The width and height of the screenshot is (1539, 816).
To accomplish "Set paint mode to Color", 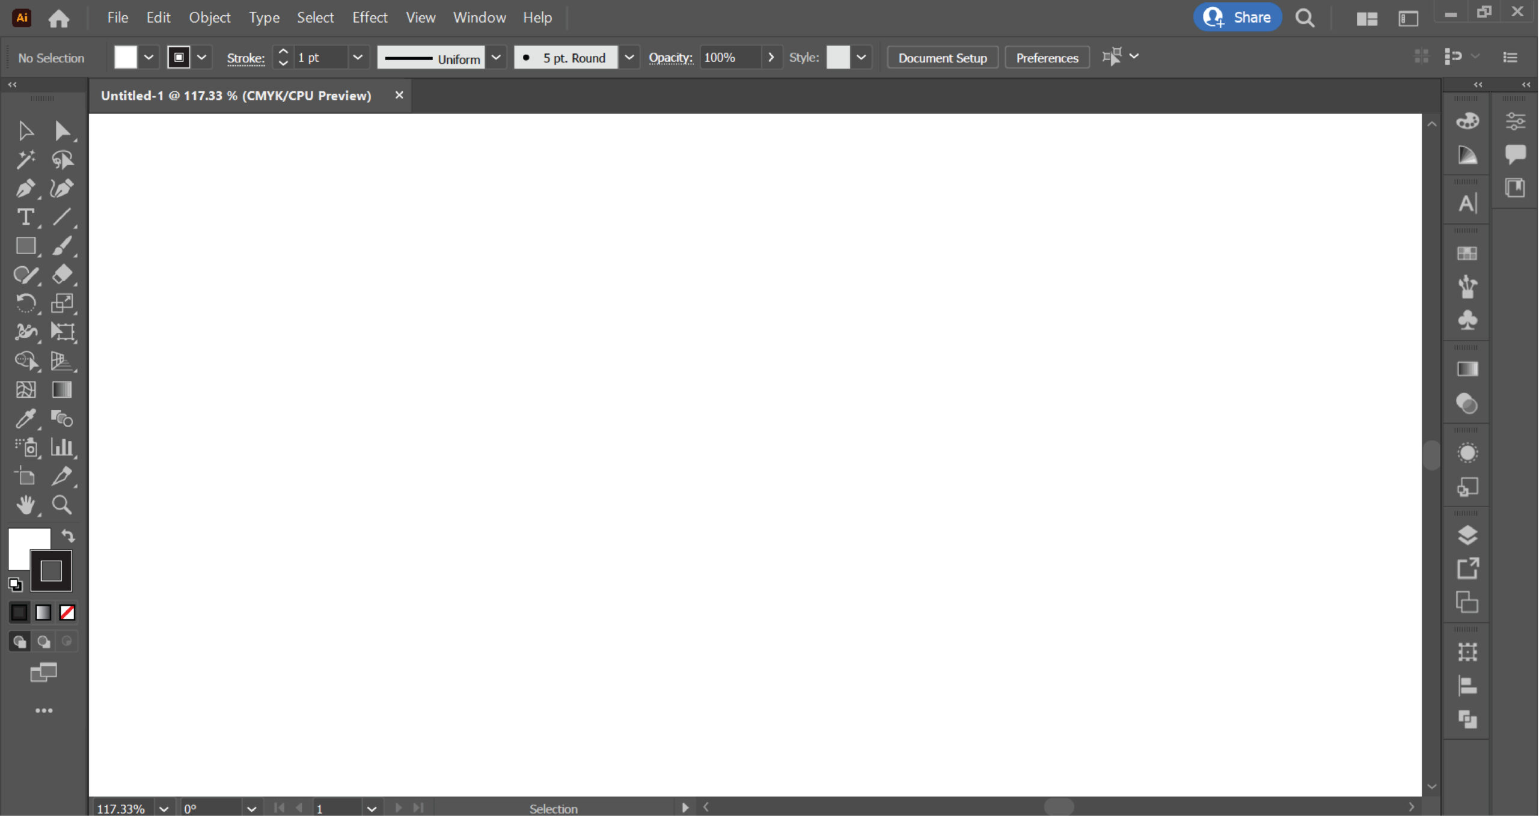I will 19,612.
